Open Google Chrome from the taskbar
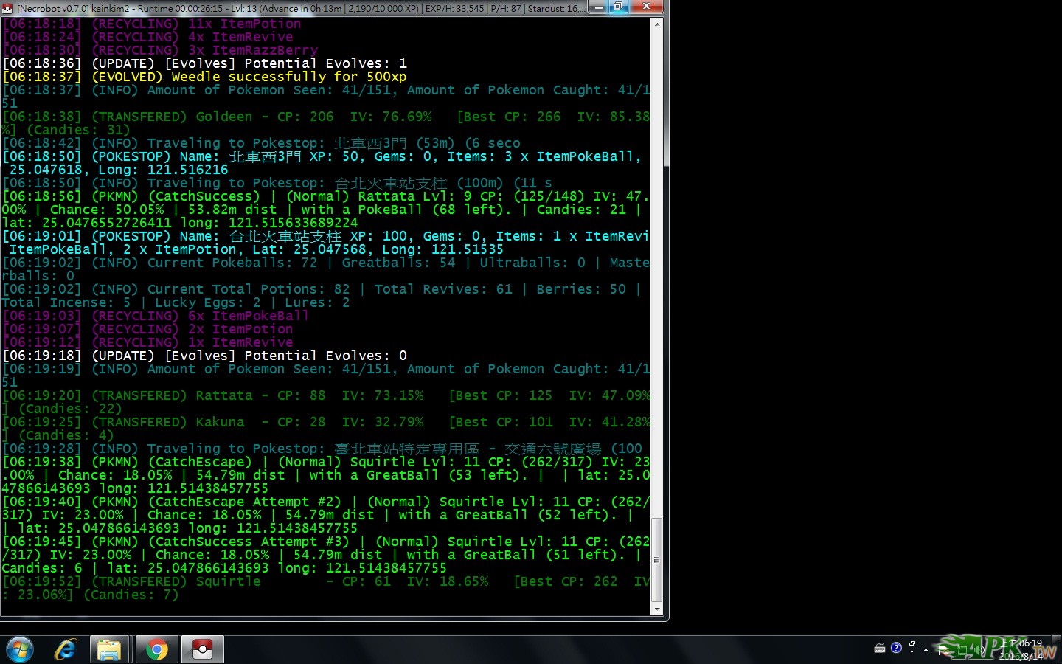Viewport: 1062px width, 664px height. pos(156,650)
